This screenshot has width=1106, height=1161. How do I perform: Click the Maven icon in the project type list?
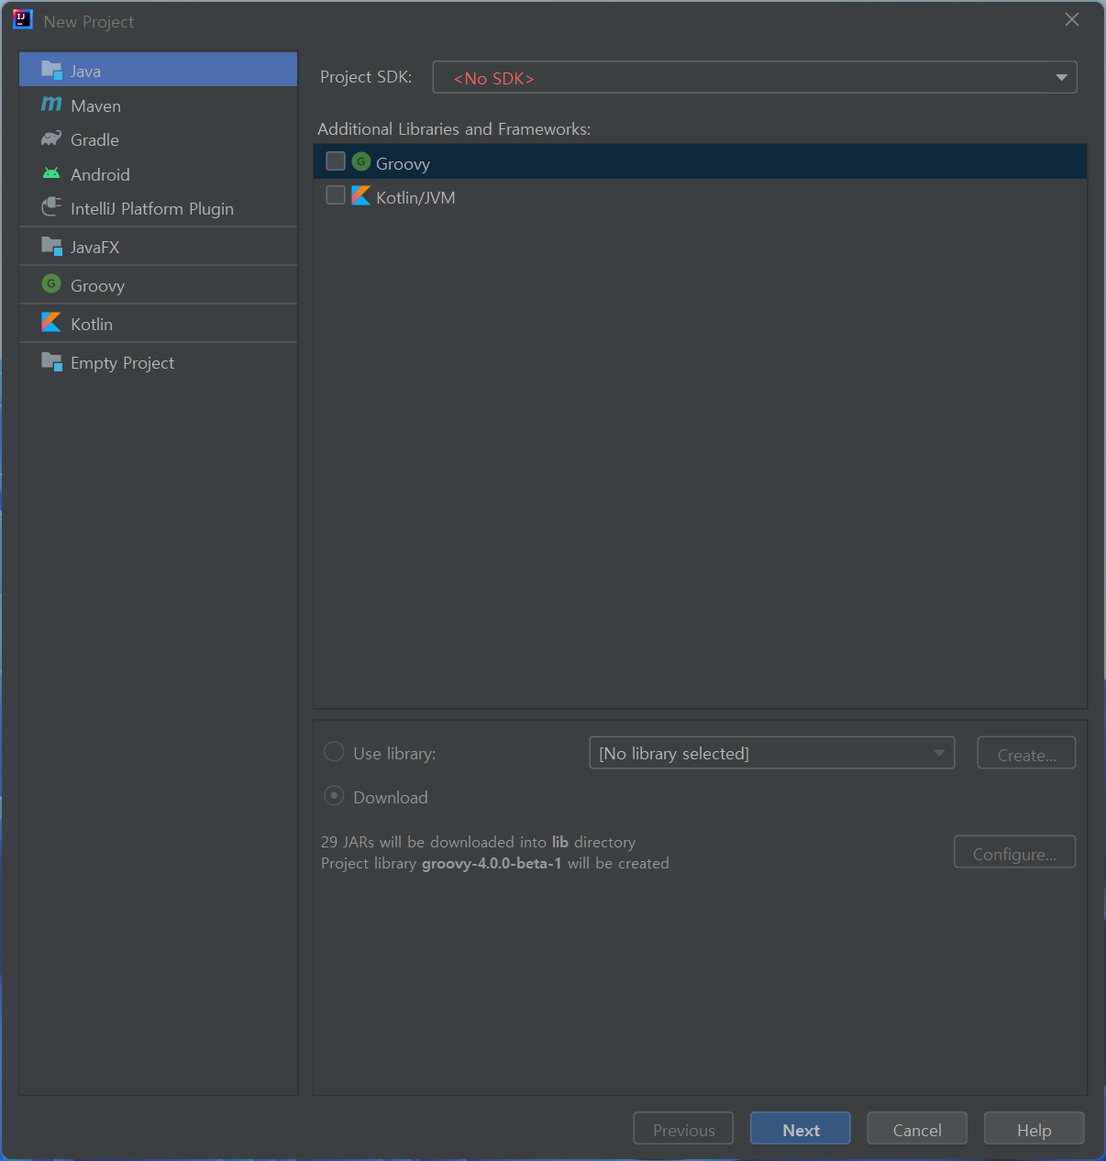tap(51, 105)
